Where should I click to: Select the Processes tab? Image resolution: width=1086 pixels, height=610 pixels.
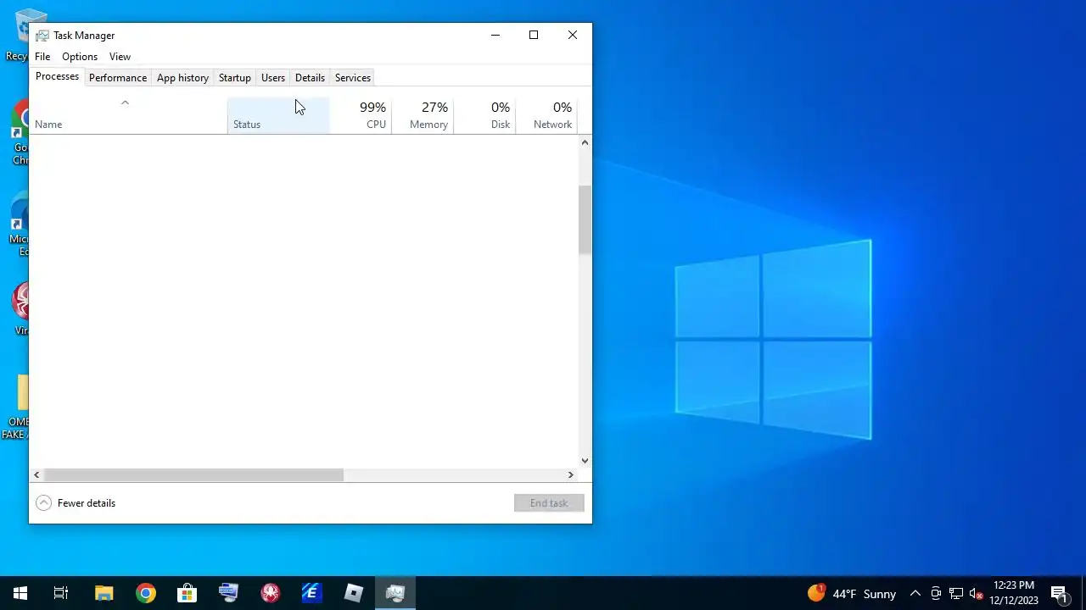[57, 76]
